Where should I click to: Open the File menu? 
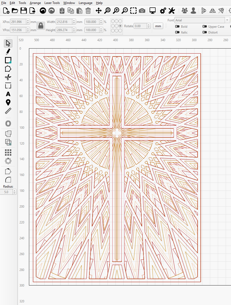point(3,3)
